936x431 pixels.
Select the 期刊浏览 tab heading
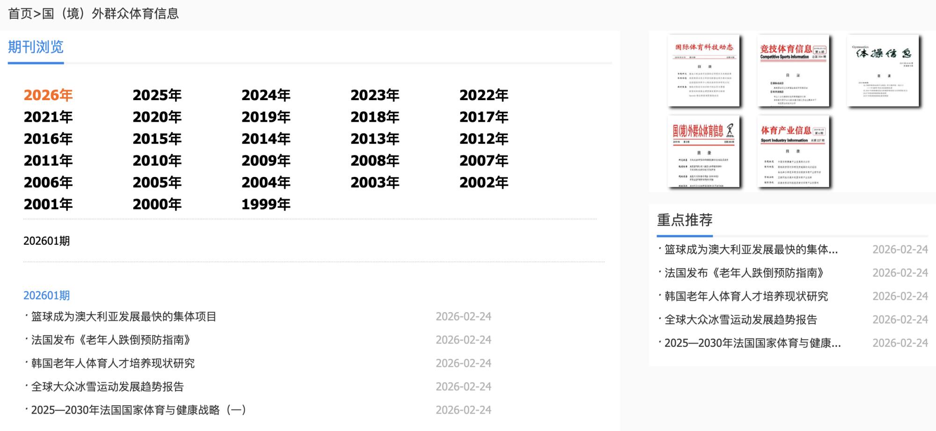[36, 47]
